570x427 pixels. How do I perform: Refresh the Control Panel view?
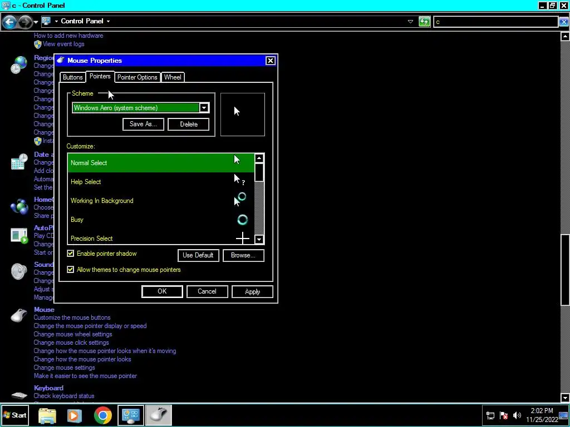[x=424, y=22]
